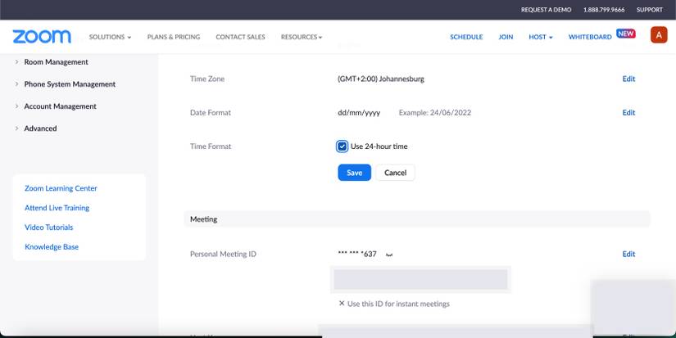Save the time format setting

354,173
